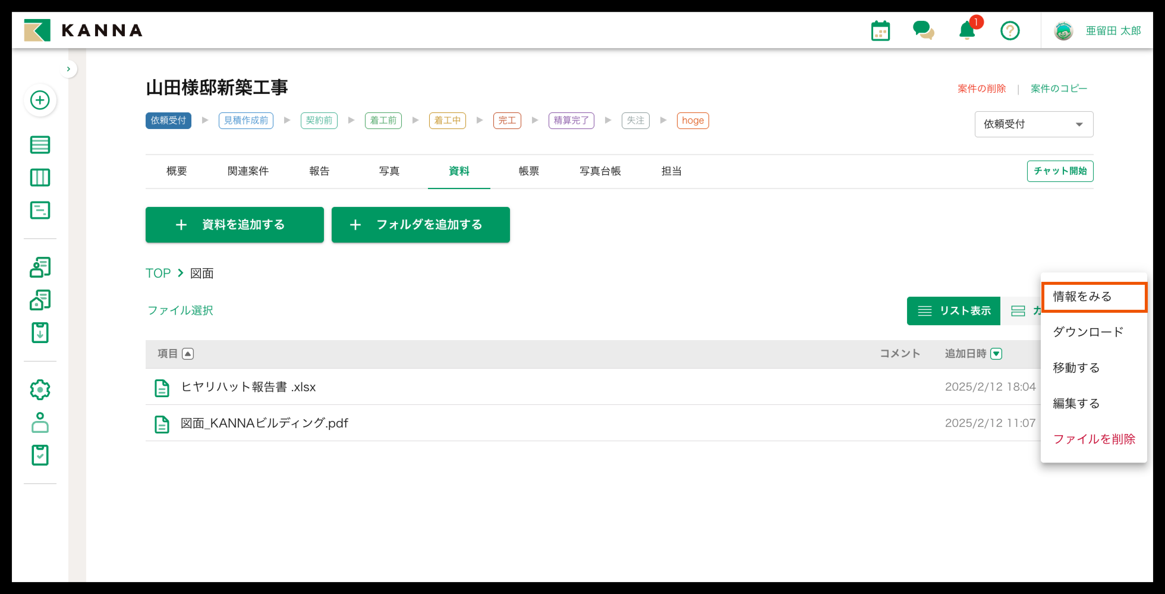Open the house with document sidebar icon
The height and width of the screenshot is (594, 1165).
click(x=40, y=300)
